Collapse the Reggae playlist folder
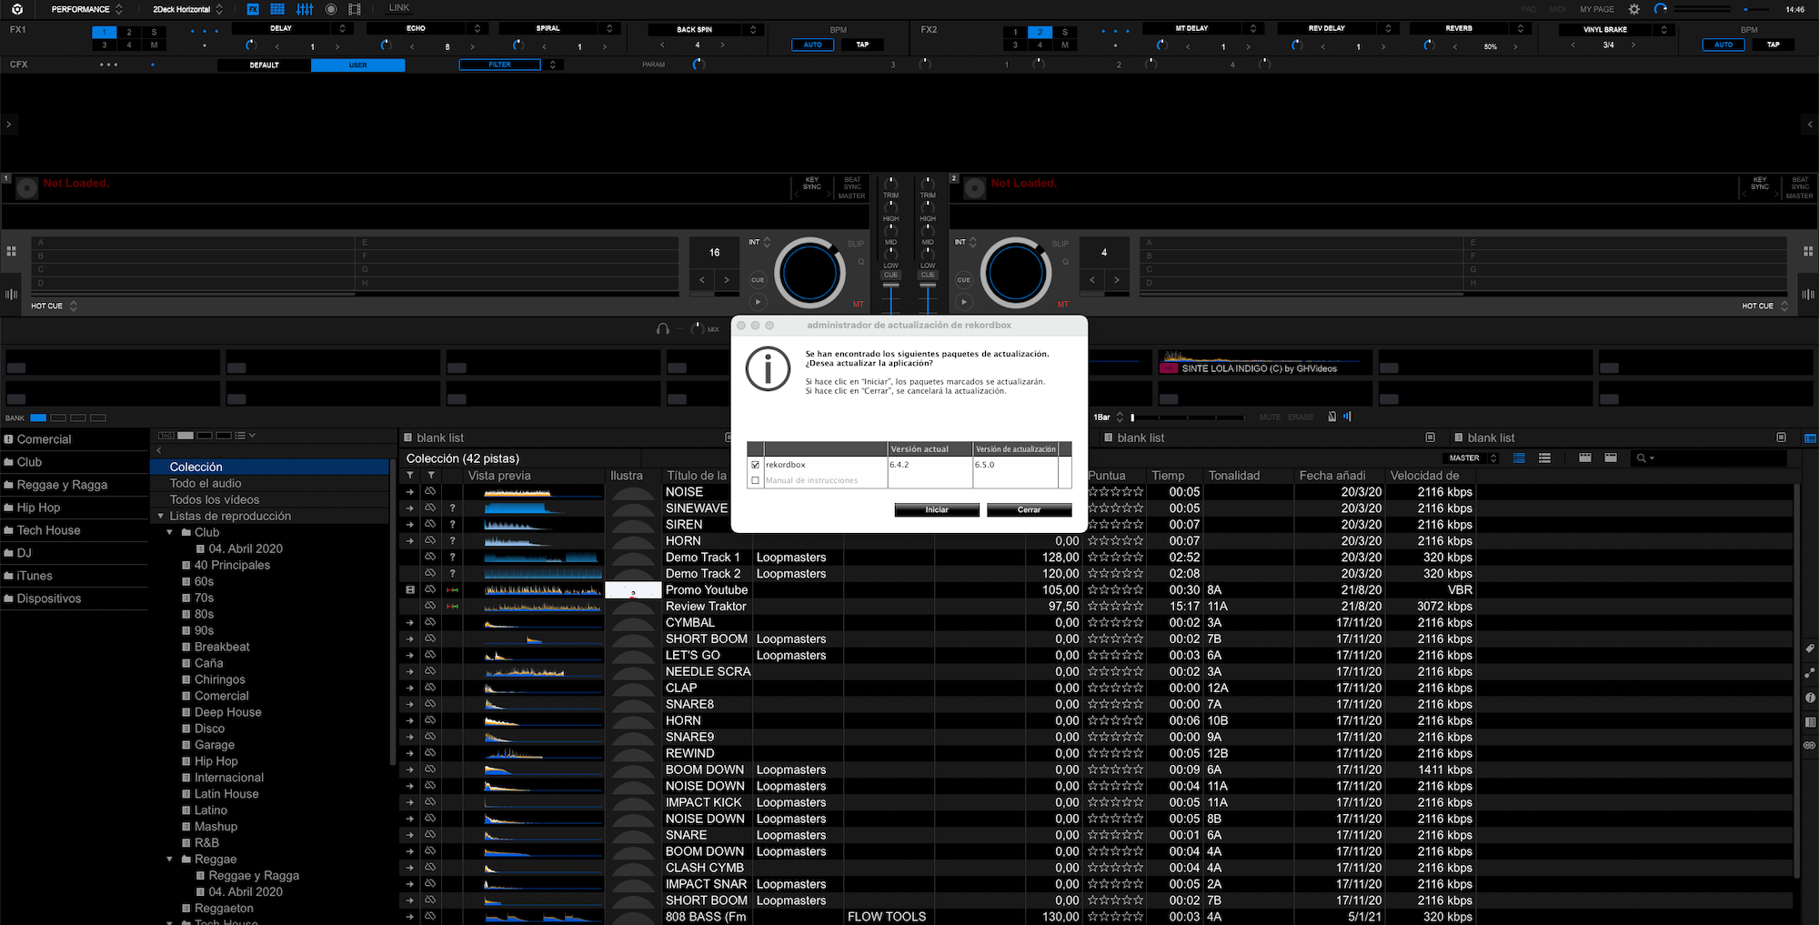1819x925 pixels. 170,859
